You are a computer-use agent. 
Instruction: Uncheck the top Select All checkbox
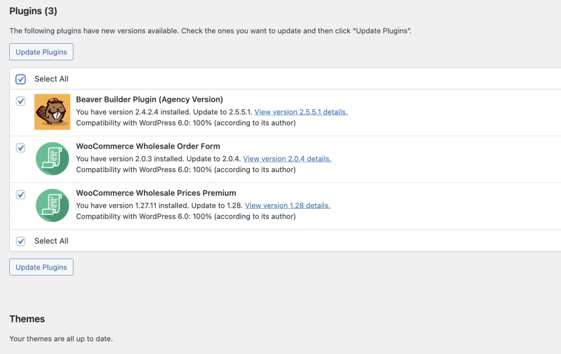20,79
